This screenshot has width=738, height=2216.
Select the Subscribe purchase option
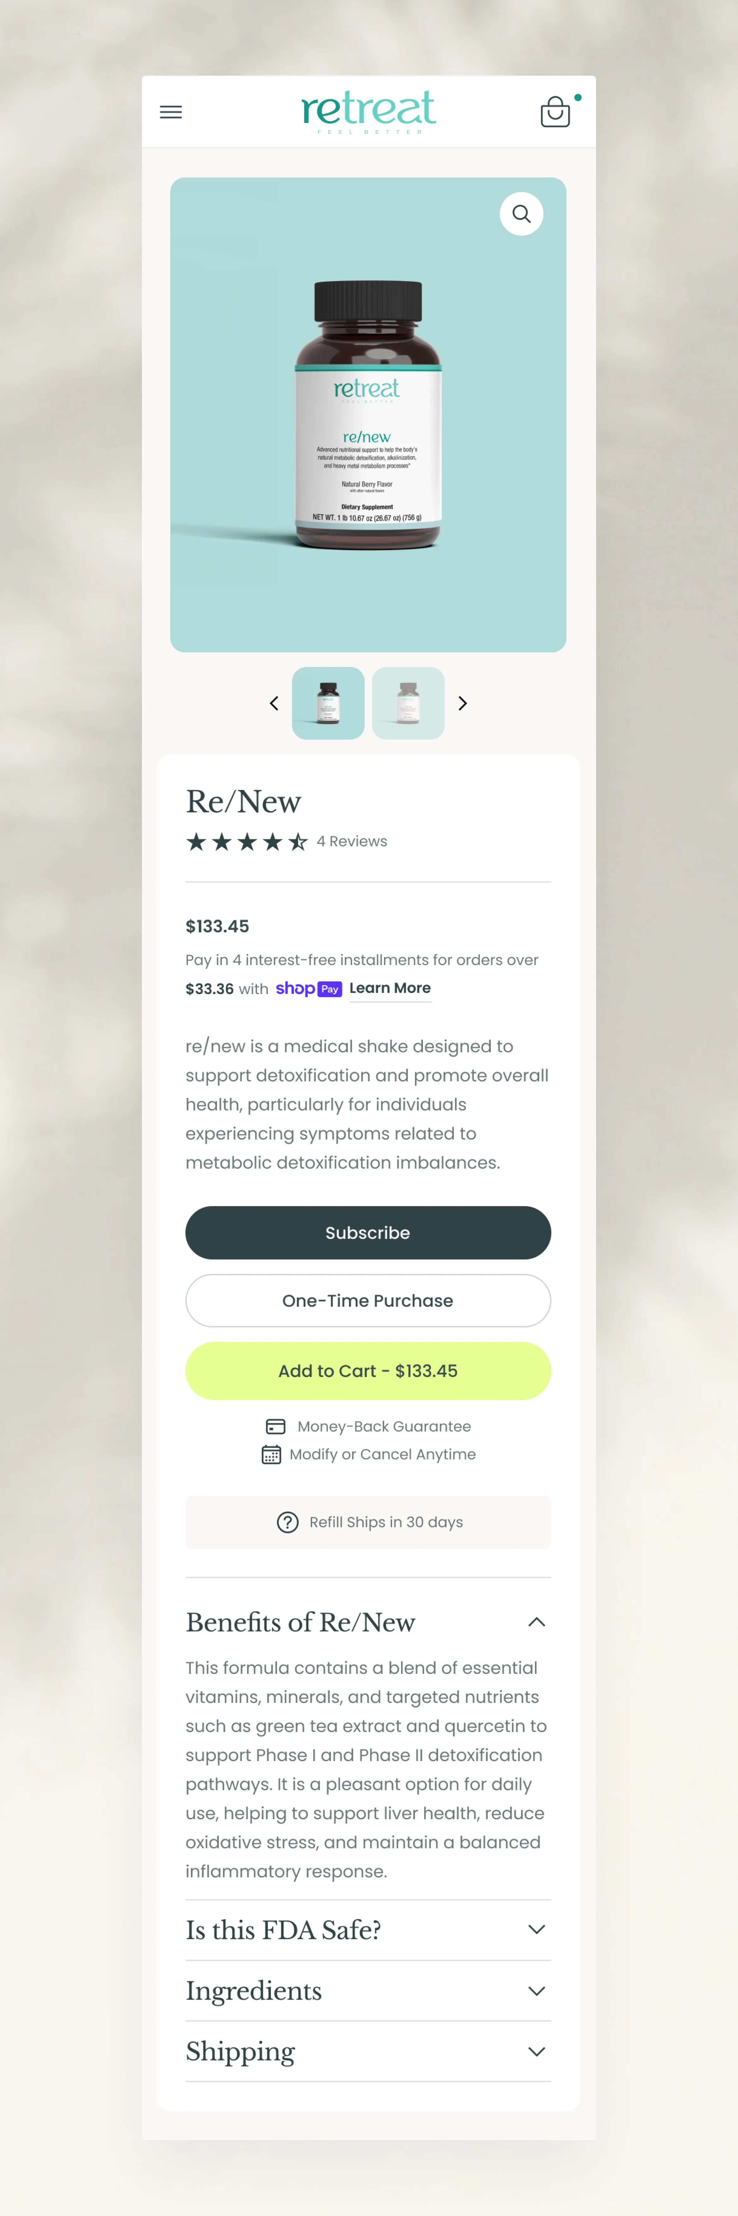coord(368,1232)
